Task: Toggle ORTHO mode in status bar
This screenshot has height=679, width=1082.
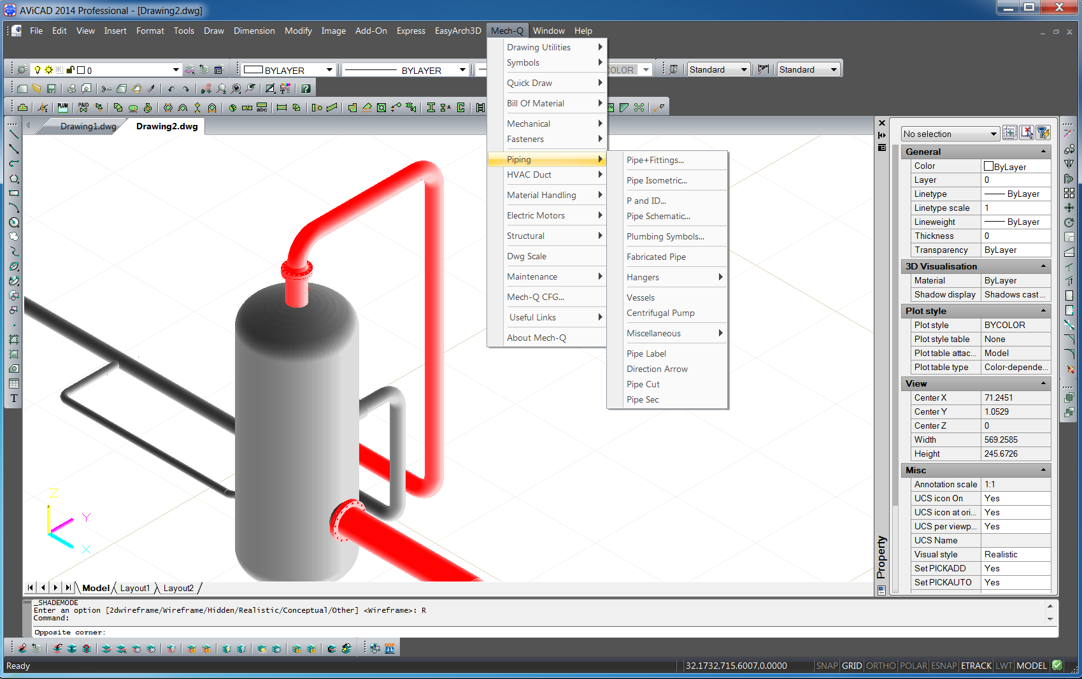Action: (x=880, y=666)
